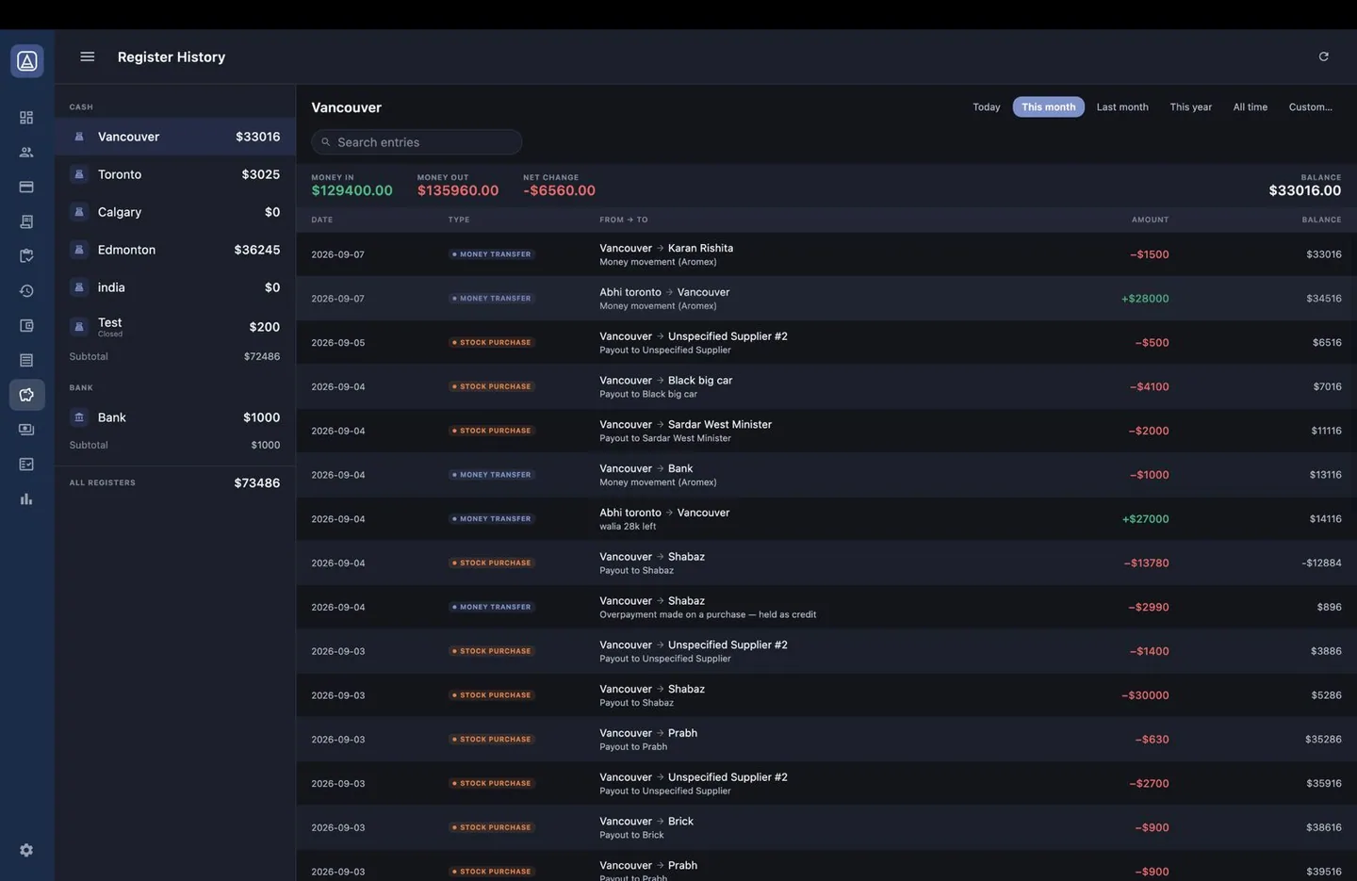Click the Stock Purchase badge on Black big car row
The image size is (1357, 881).
click(492, 386)
